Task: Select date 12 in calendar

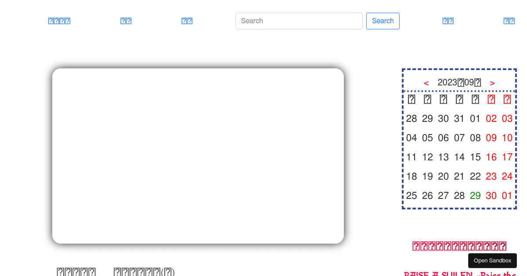Action: click(x=427, y=157)
